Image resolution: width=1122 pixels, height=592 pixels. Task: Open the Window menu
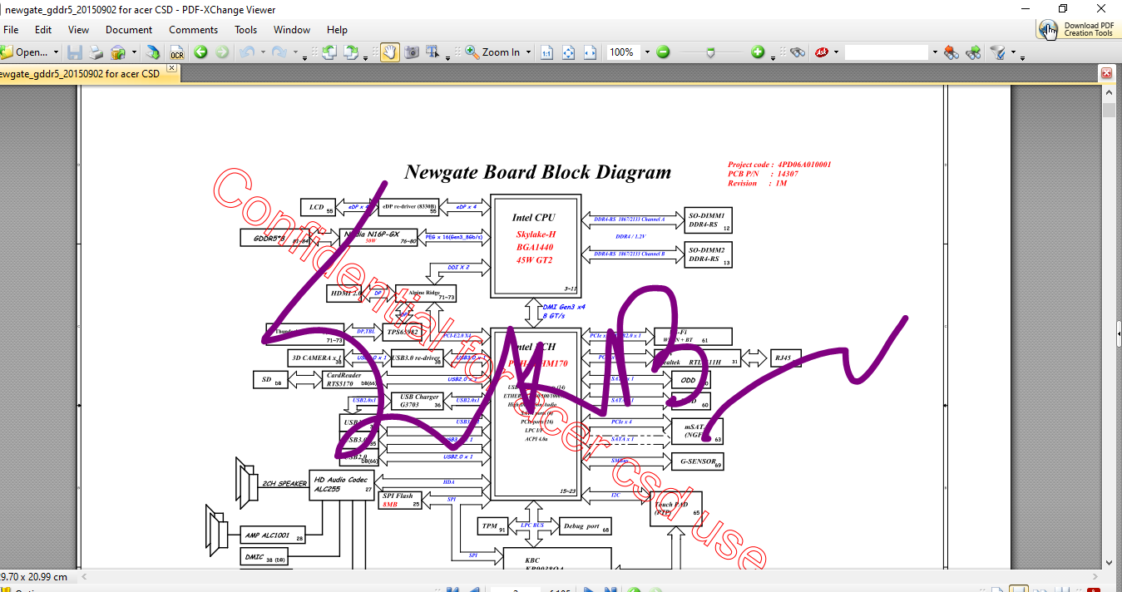292,30
